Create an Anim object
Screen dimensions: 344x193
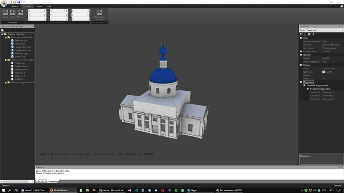pos(13,14)
